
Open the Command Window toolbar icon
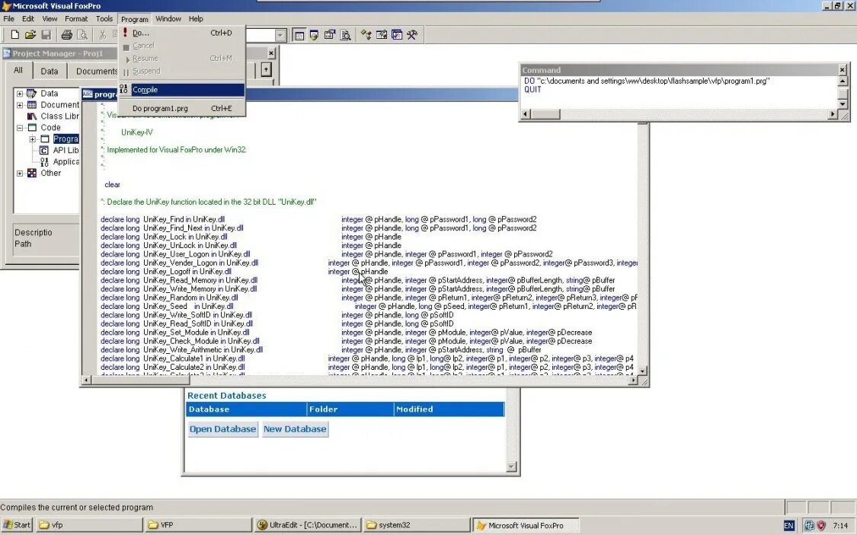299,36
